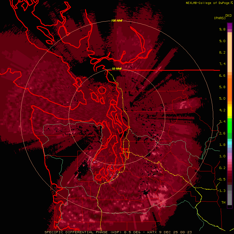This screenshot has height=234, width=234.
Task: Select the 5.0 value on the scale
Action: [x=222, y=99]
